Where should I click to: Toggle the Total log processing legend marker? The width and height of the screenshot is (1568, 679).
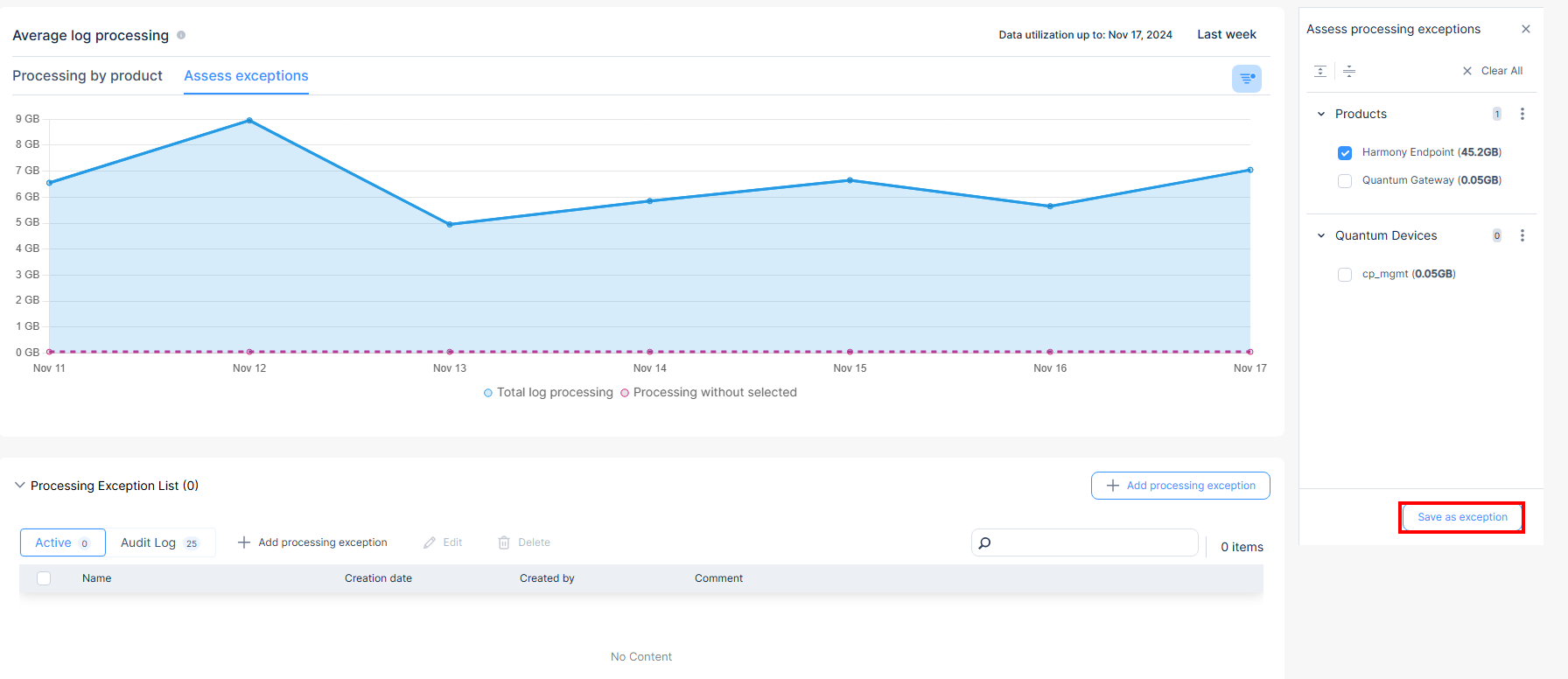488,393
